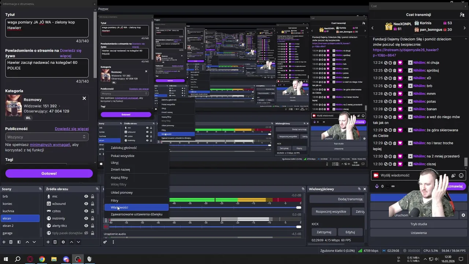469x264 pixels.
Task: Close the Wielowyjściowy dock
Action: click(365, 189)
